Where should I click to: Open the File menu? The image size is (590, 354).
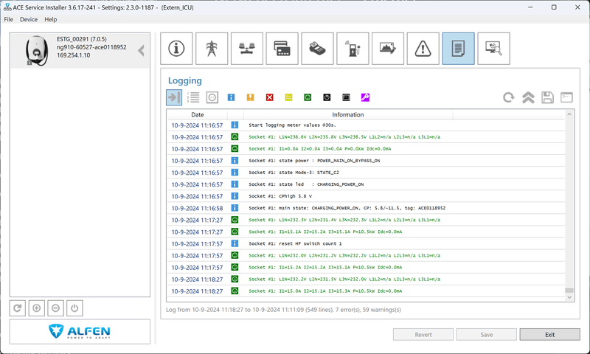tap(9, 19)
